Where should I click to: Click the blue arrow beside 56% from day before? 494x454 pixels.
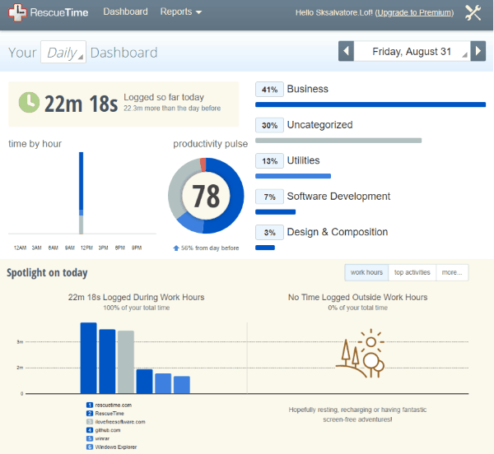click(175, 248)
